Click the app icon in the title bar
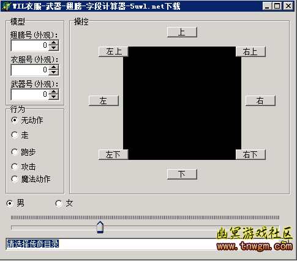 coord(6,6)
